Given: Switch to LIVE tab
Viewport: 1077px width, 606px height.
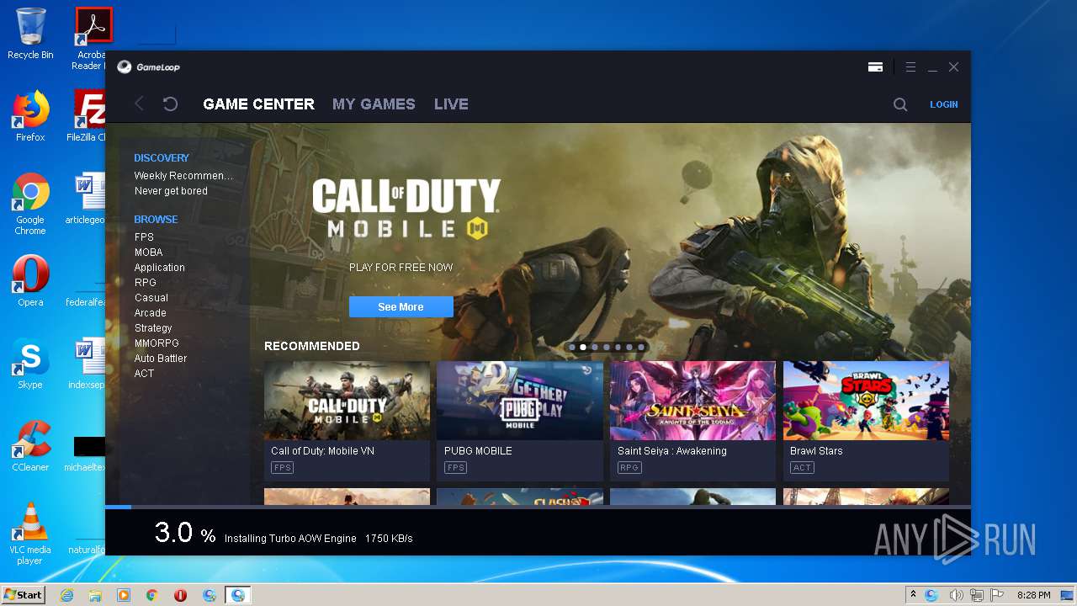Looking at the screenshot, I should pyautogui.click(x=451, y=104).
